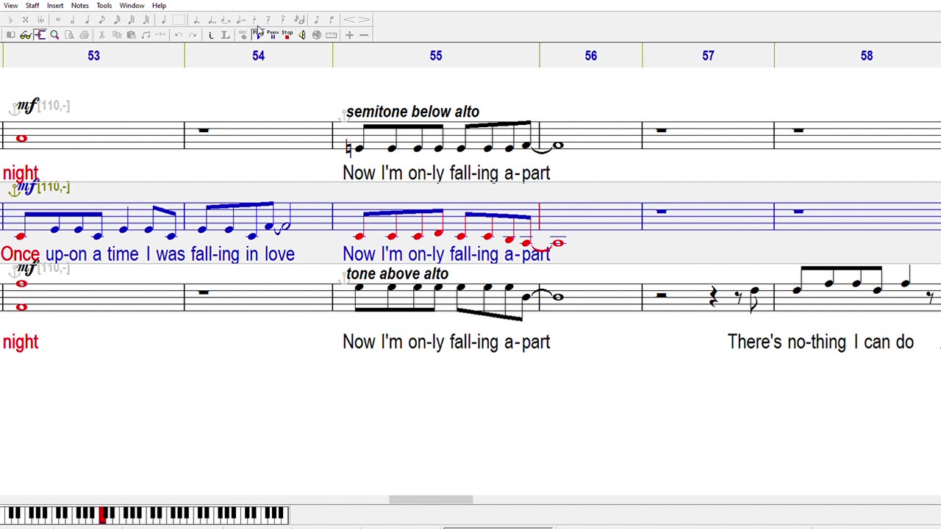Open the Insert menu
This screenshot has height=529, width=941.
[x=55, y=5]
